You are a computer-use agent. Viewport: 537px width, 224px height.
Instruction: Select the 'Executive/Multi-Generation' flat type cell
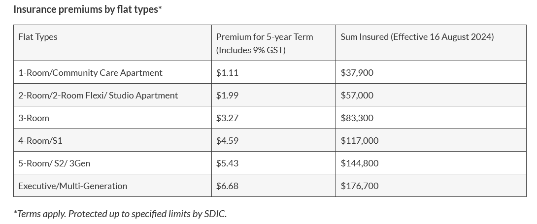(x=72, y=186)
